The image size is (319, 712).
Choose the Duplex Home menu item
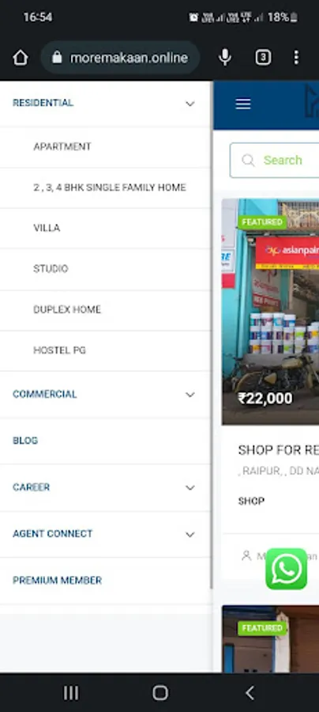click(105, 309)
